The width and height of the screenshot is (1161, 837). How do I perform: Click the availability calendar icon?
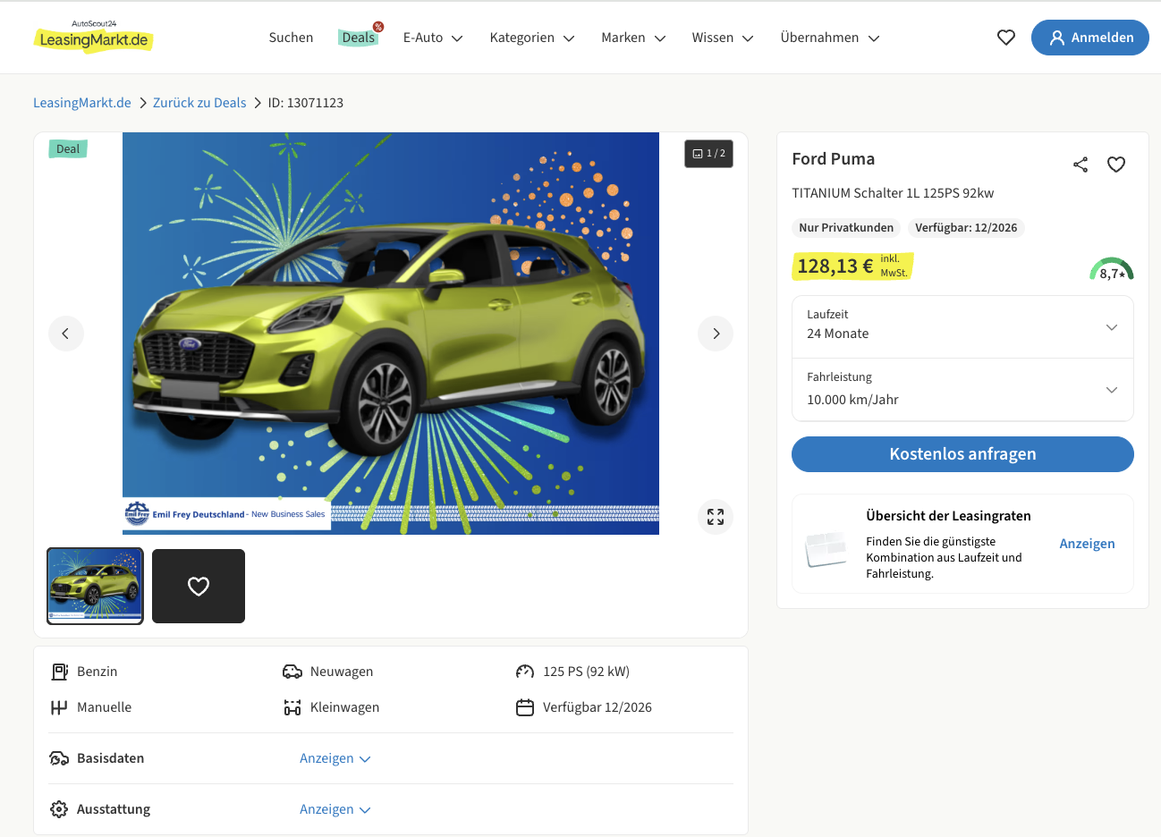525,707
